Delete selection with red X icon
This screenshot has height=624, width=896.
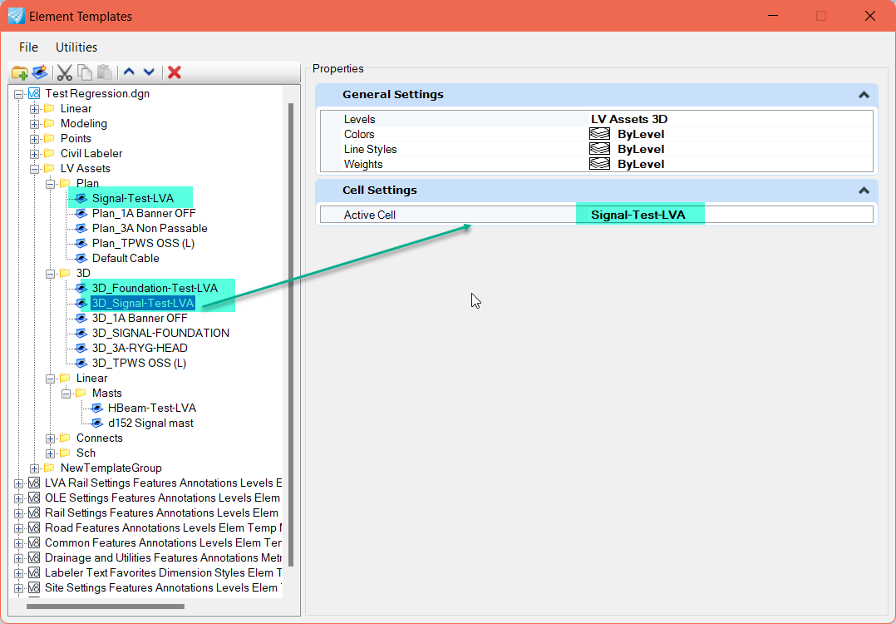(175, 72)
